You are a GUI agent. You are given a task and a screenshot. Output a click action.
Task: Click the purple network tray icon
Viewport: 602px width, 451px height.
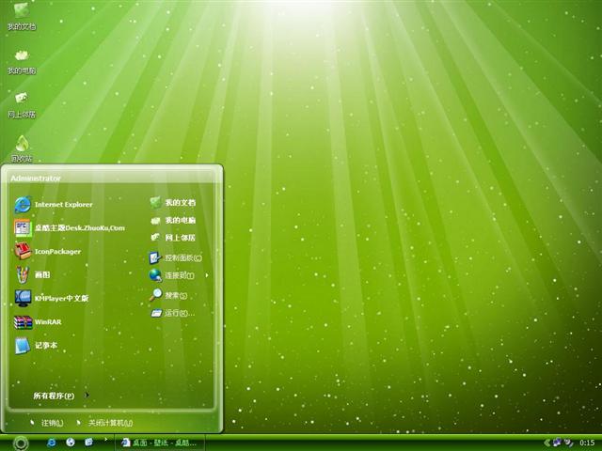point(557,443)
